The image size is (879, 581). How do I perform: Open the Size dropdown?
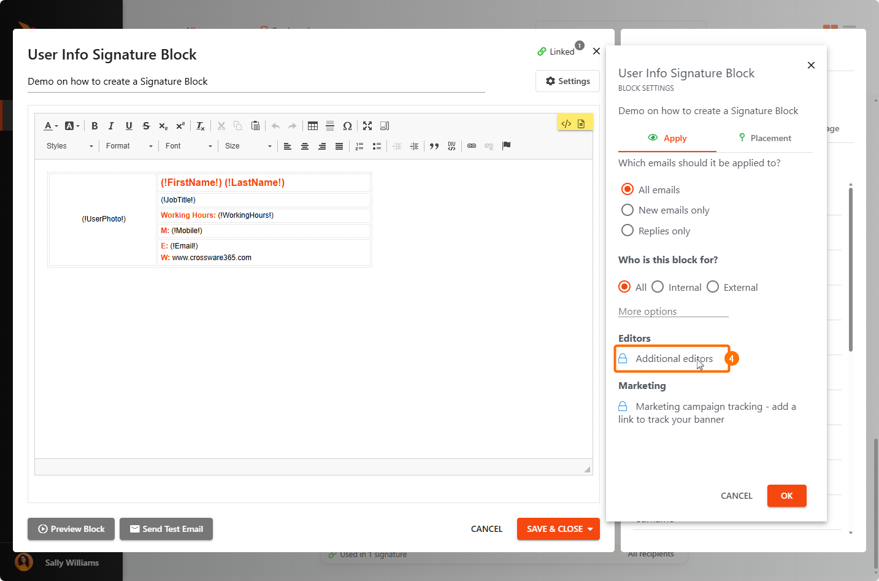248,146
